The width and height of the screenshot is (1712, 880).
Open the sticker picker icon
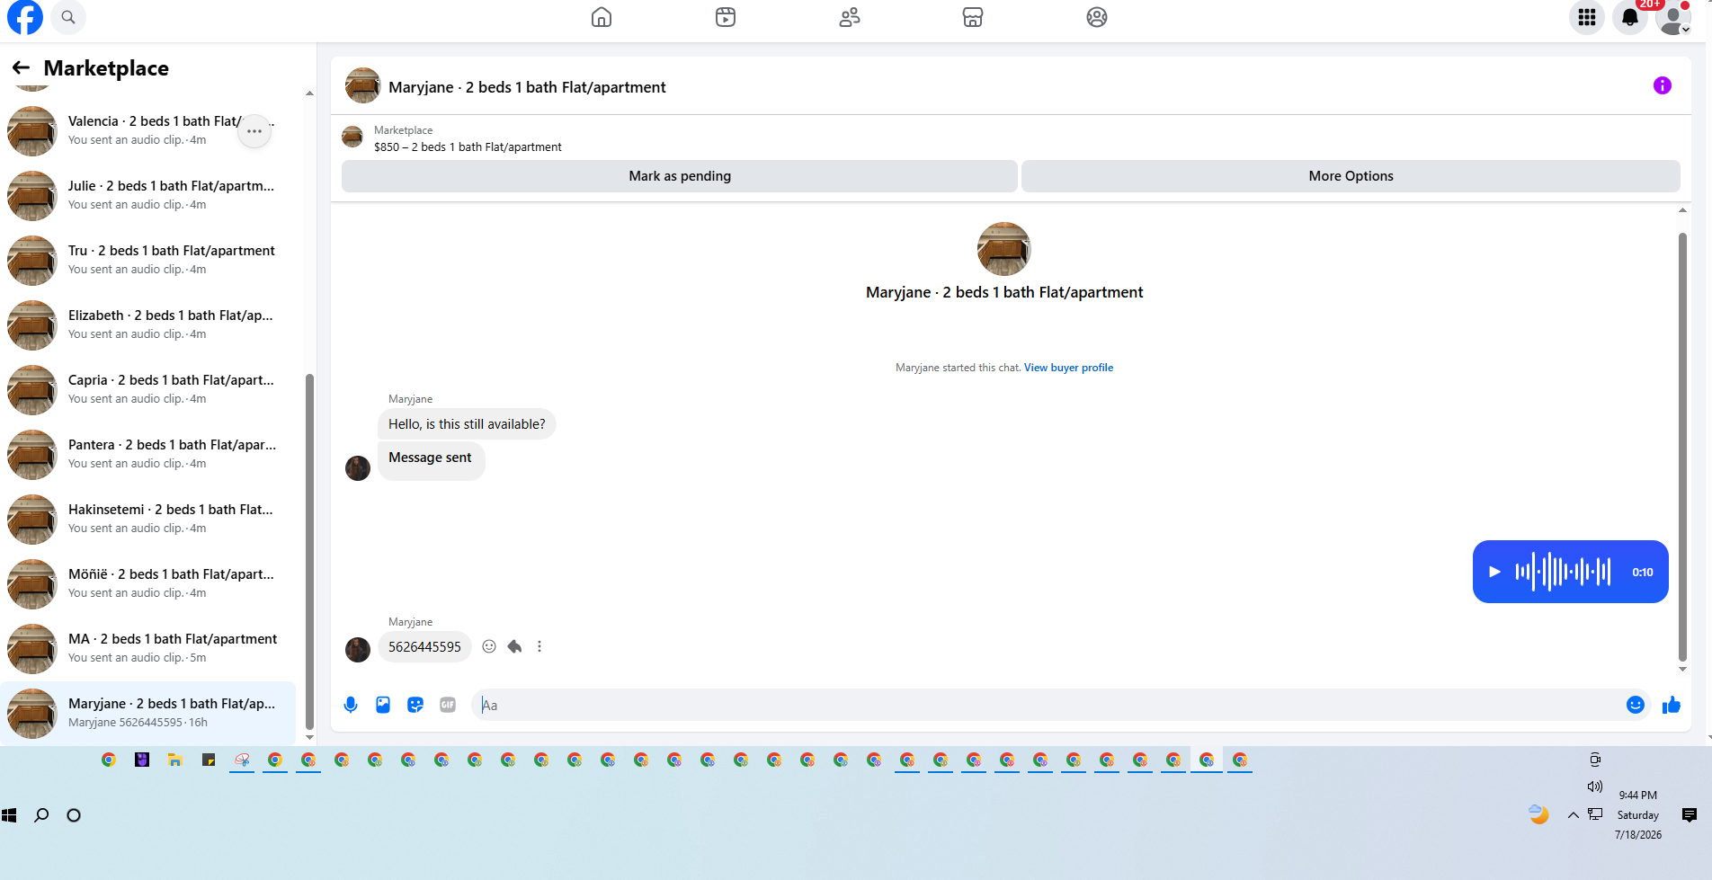(415, 705)
